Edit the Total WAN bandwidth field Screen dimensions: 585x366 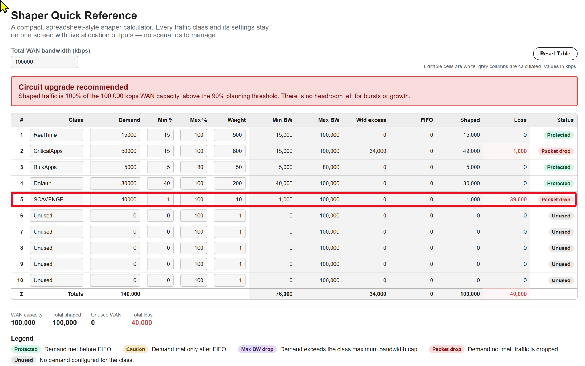[x=45, y=62]
